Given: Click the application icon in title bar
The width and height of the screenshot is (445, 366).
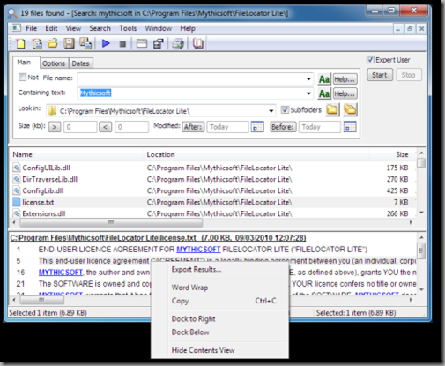Looking at the screenshot, I should tap(12, 13).
